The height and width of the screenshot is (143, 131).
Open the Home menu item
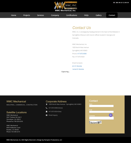click(13, 15)
